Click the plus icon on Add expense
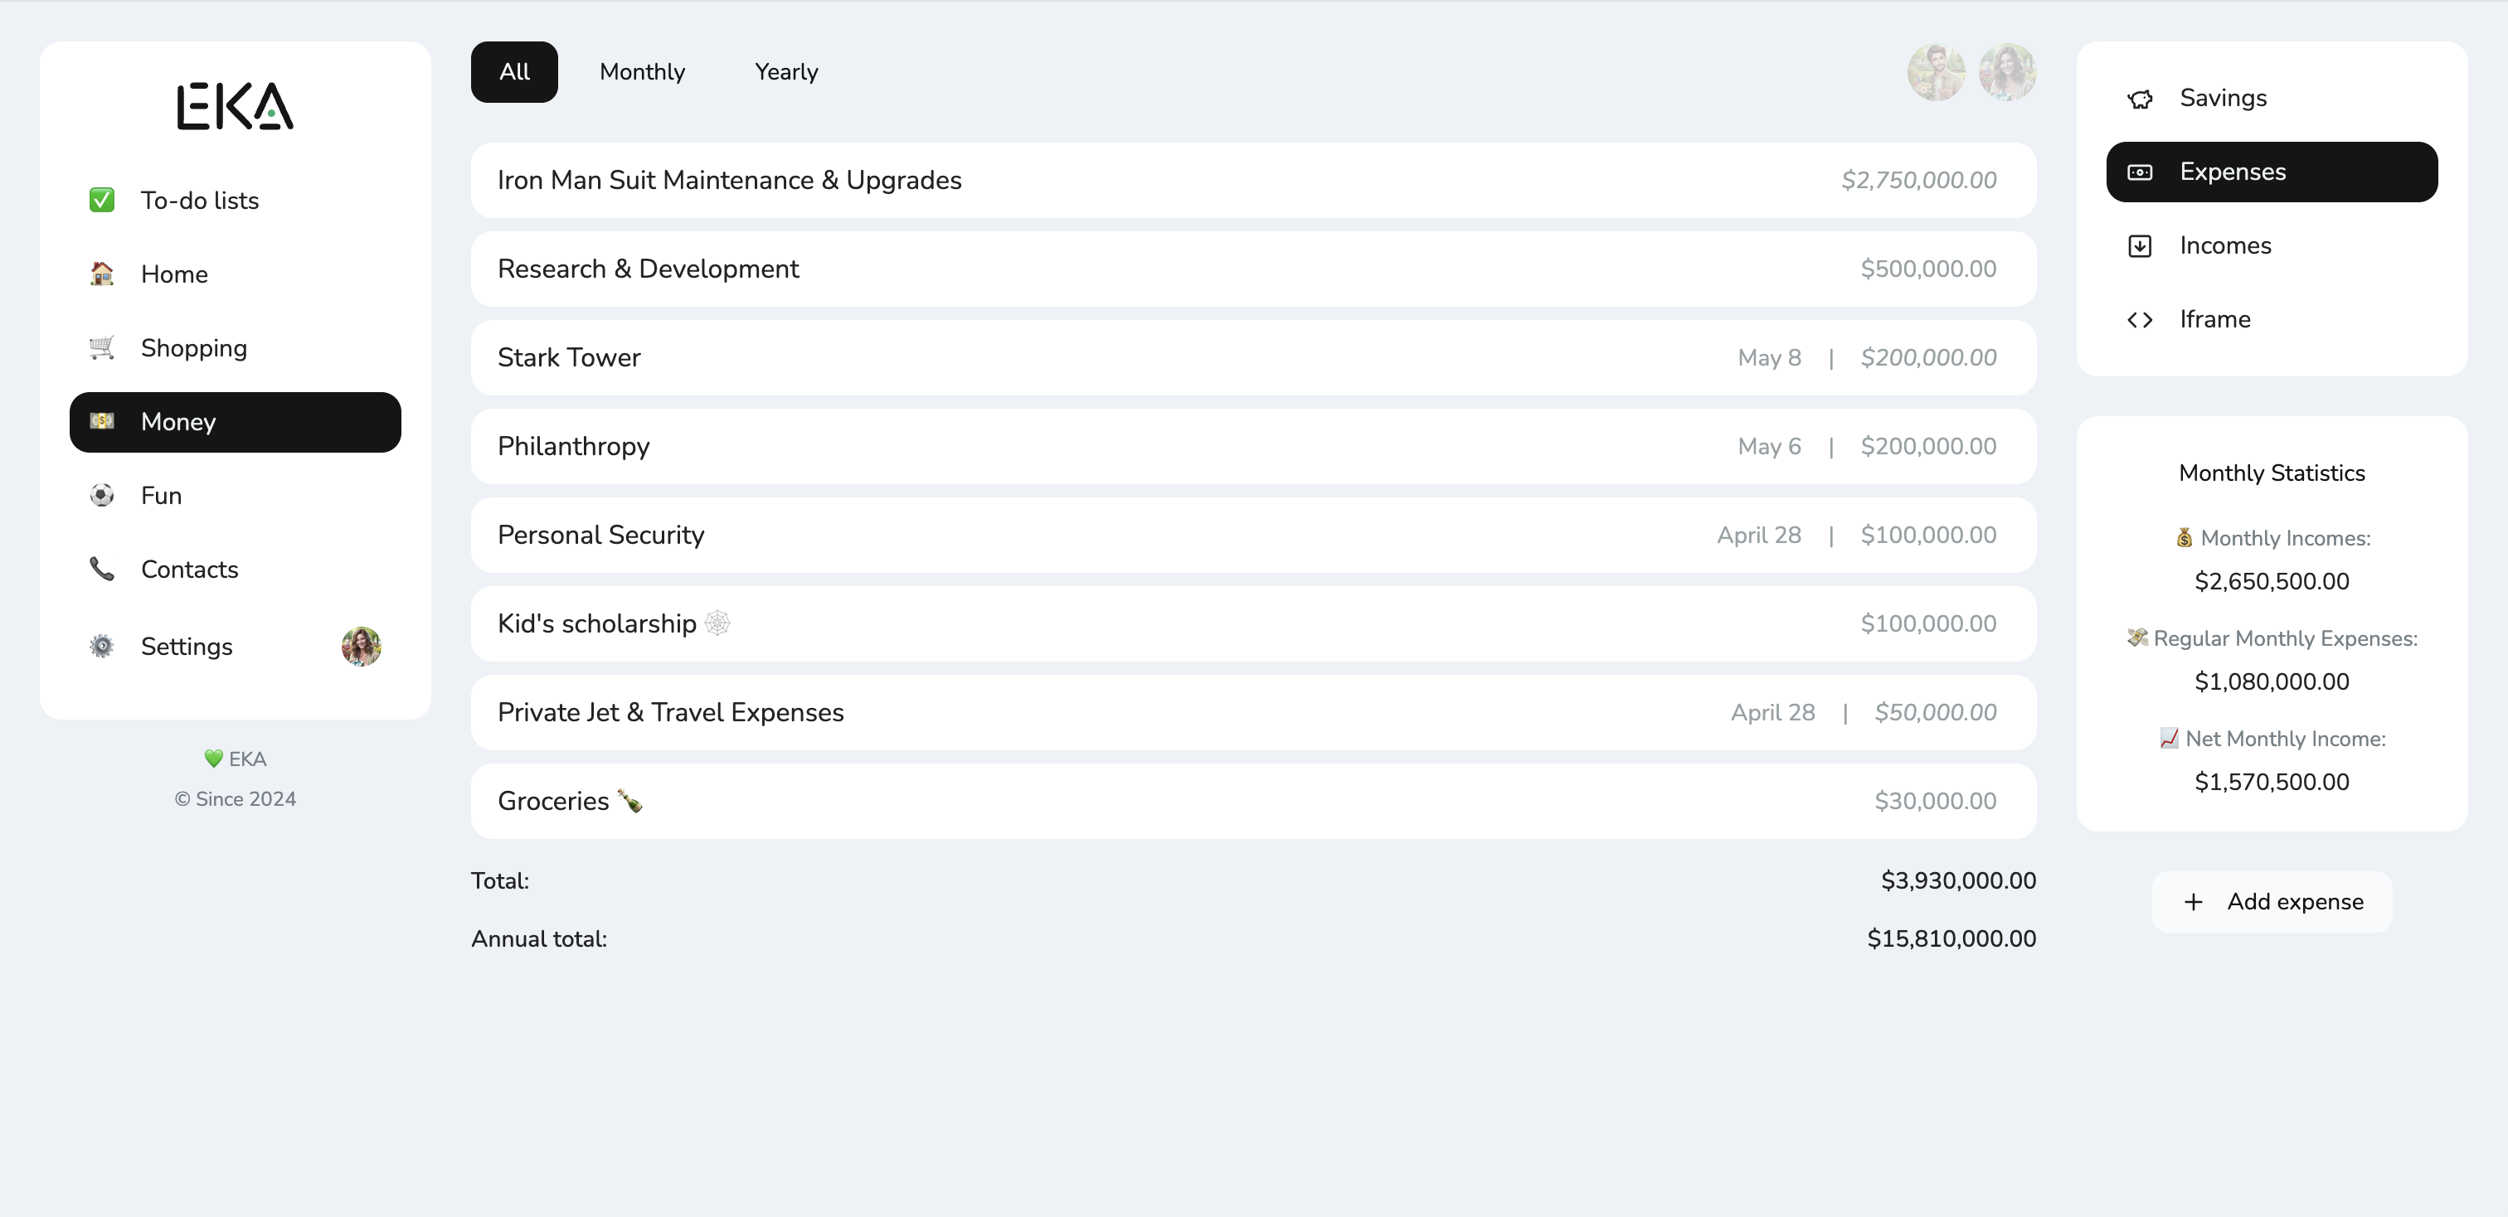Image resolution: width=2508 pixels, height=1217 pixels. [2193, 902]
